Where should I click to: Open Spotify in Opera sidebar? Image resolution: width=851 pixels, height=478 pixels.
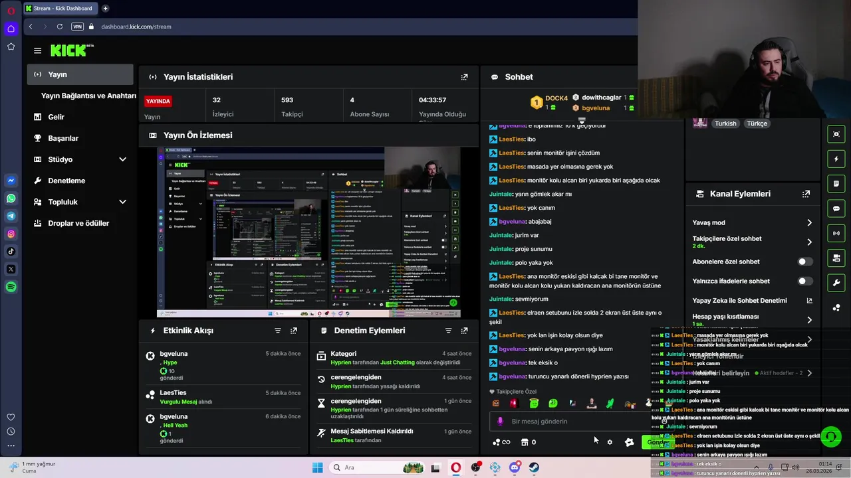[x=11, y=287]
